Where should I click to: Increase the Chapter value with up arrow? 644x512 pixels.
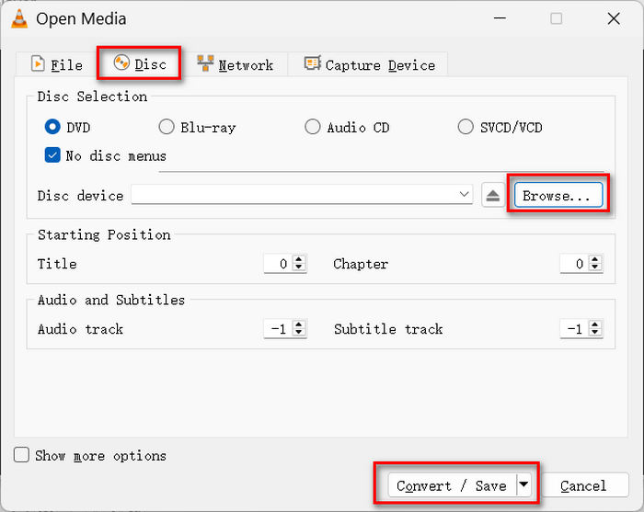click(595, 259)
